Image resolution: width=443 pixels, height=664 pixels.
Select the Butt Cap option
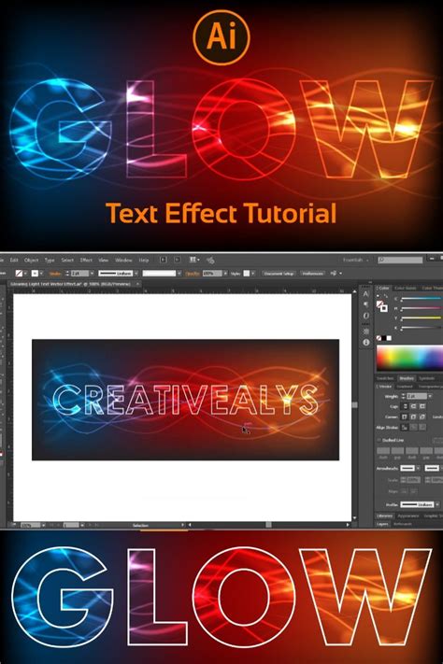(405, 406)
